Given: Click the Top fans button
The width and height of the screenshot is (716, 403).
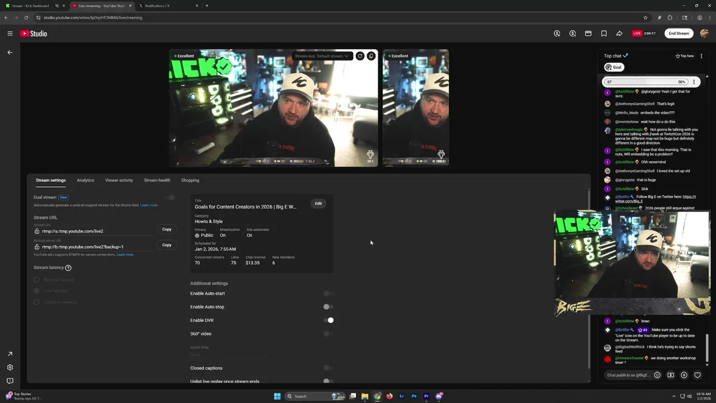Looking at the screenshot, I should click(685, 56).
